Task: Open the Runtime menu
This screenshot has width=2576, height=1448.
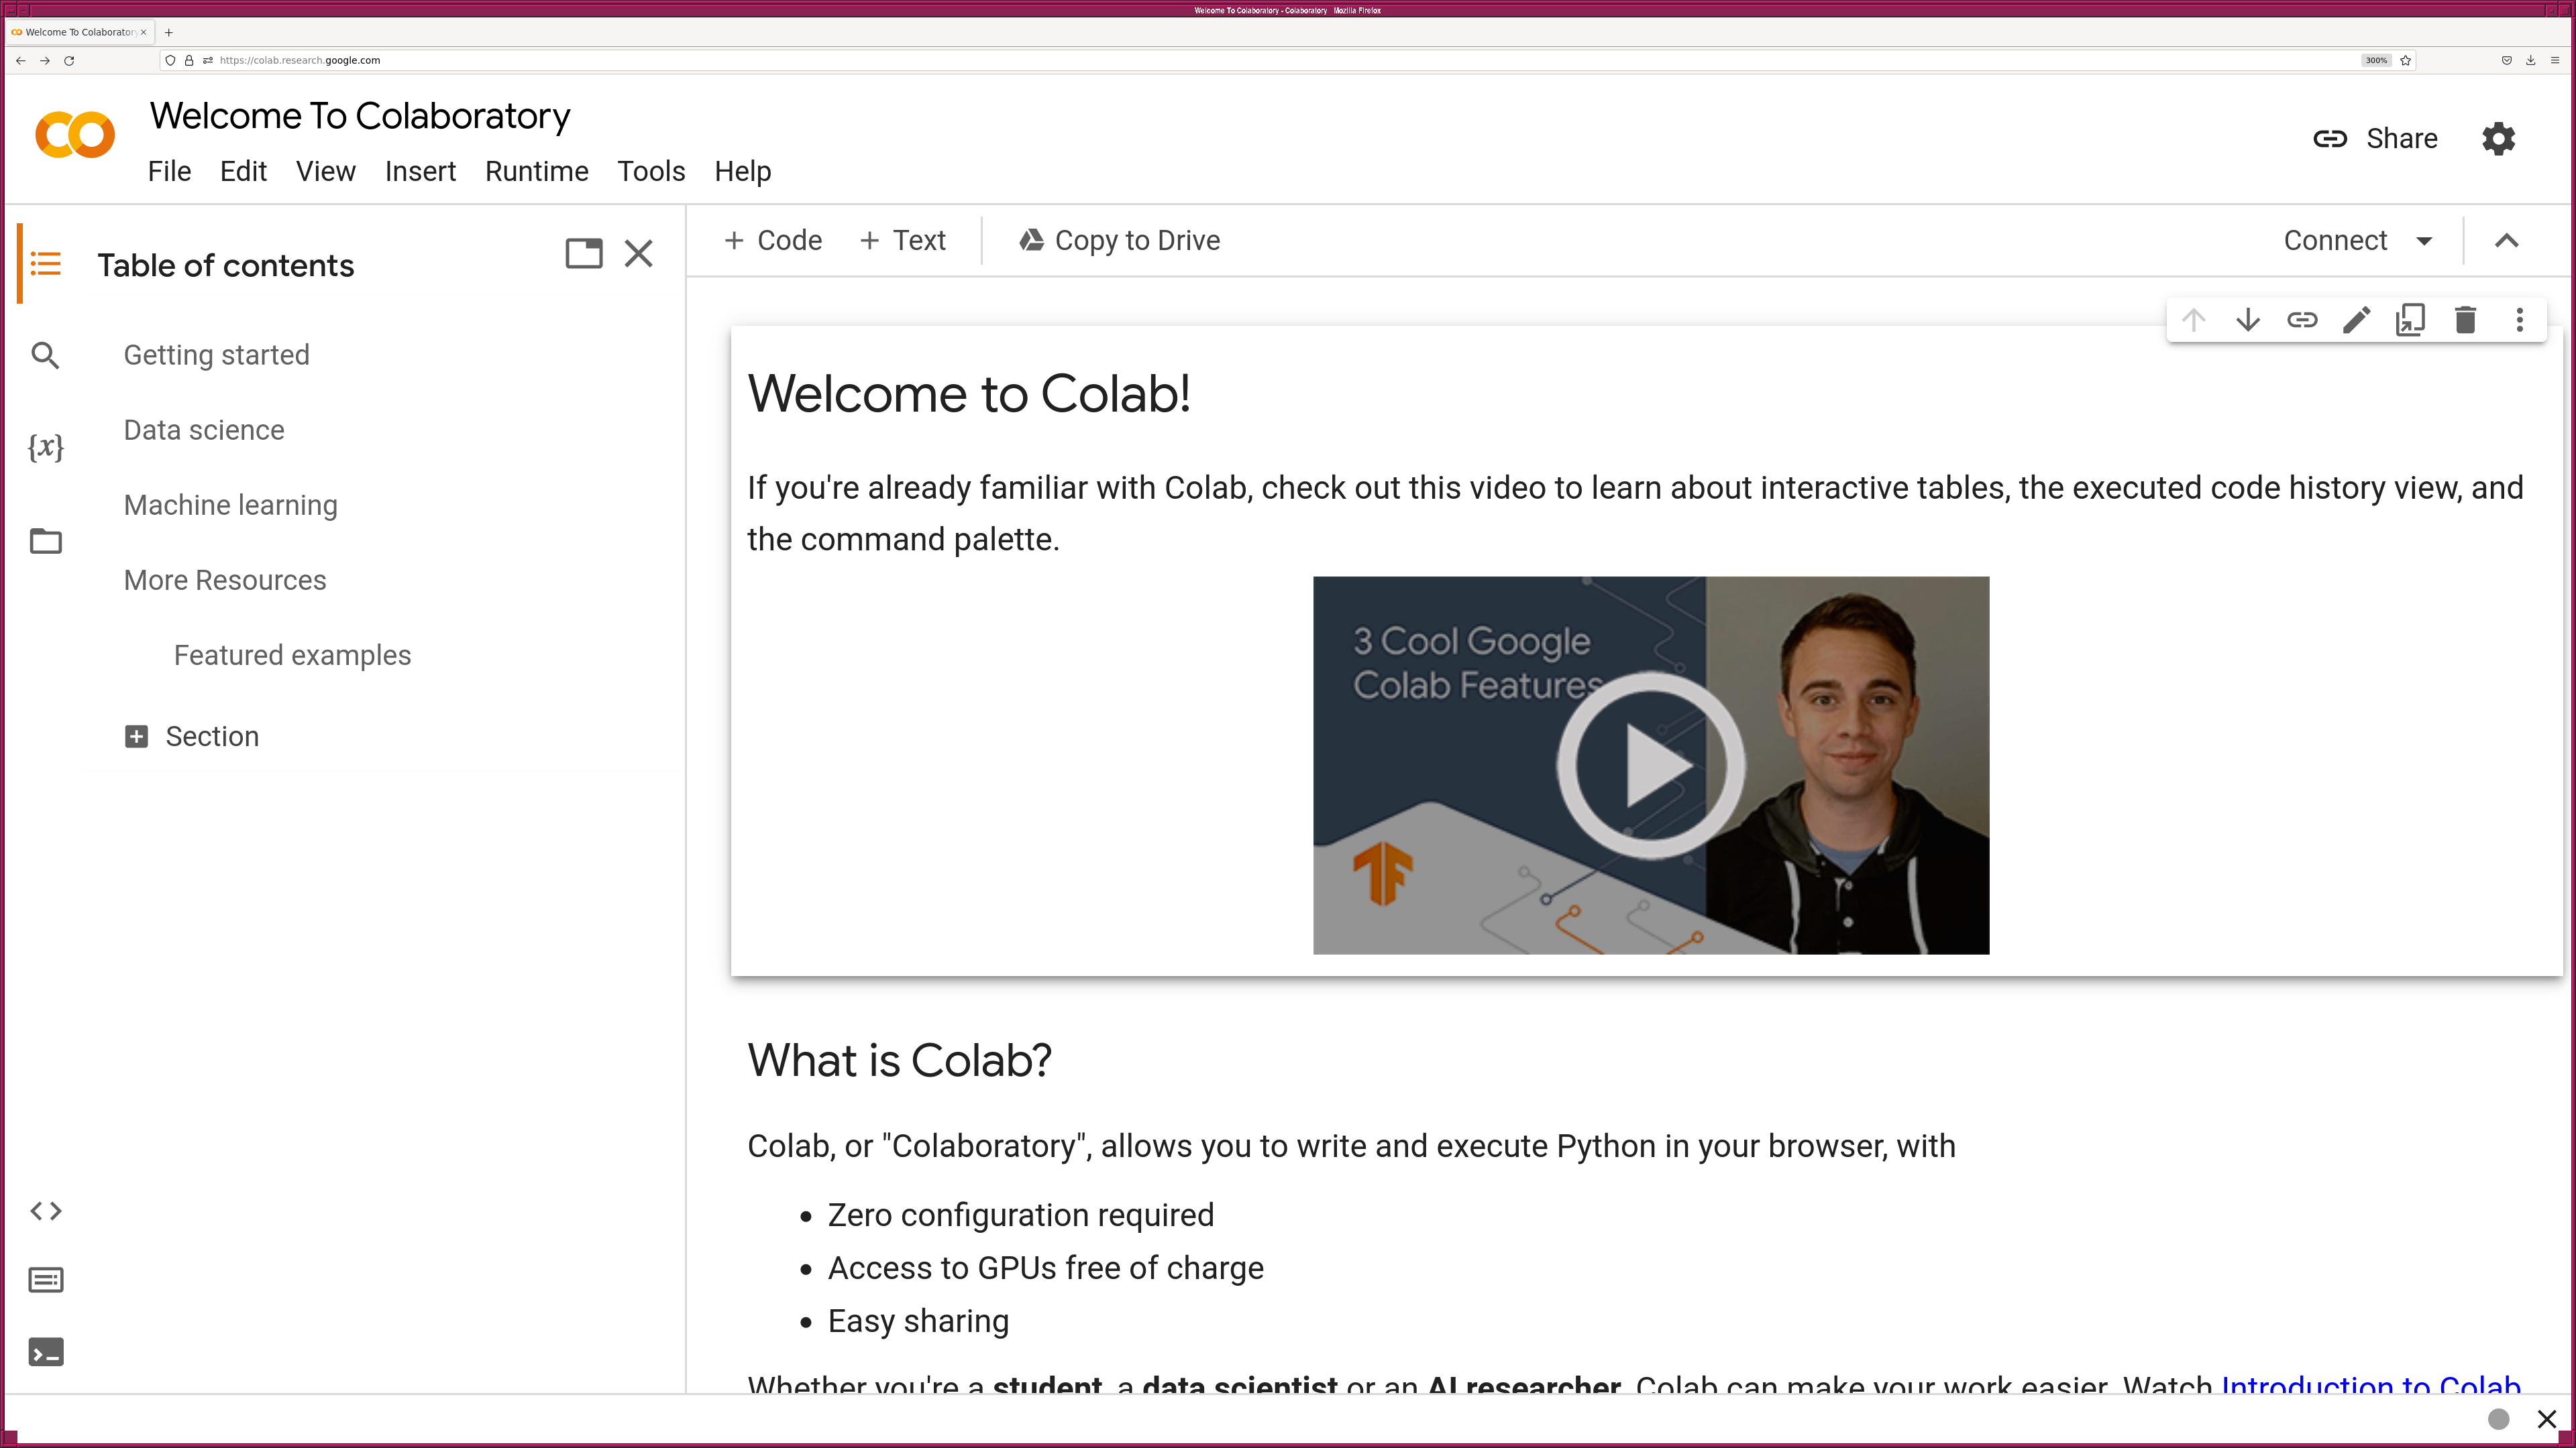Action: [536, 172]
